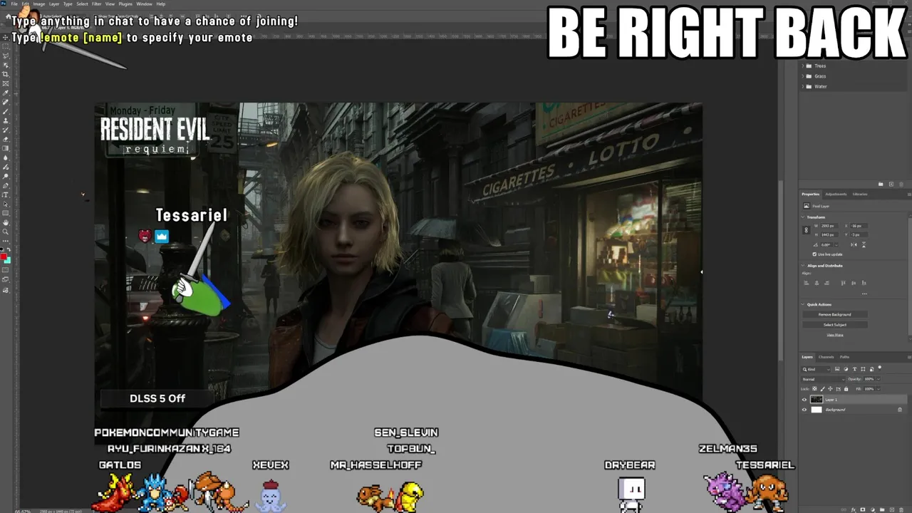
Task: Collapse the Transform section
Action: (803, 217)
